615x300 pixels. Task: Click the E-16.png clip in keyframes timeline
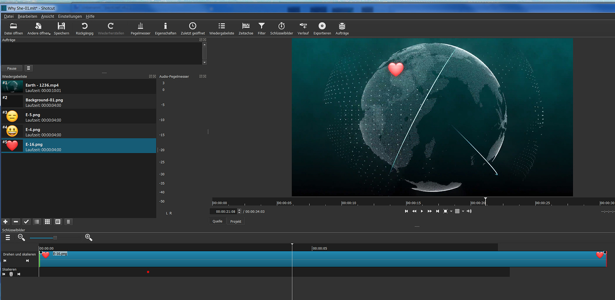pos(323,259)
